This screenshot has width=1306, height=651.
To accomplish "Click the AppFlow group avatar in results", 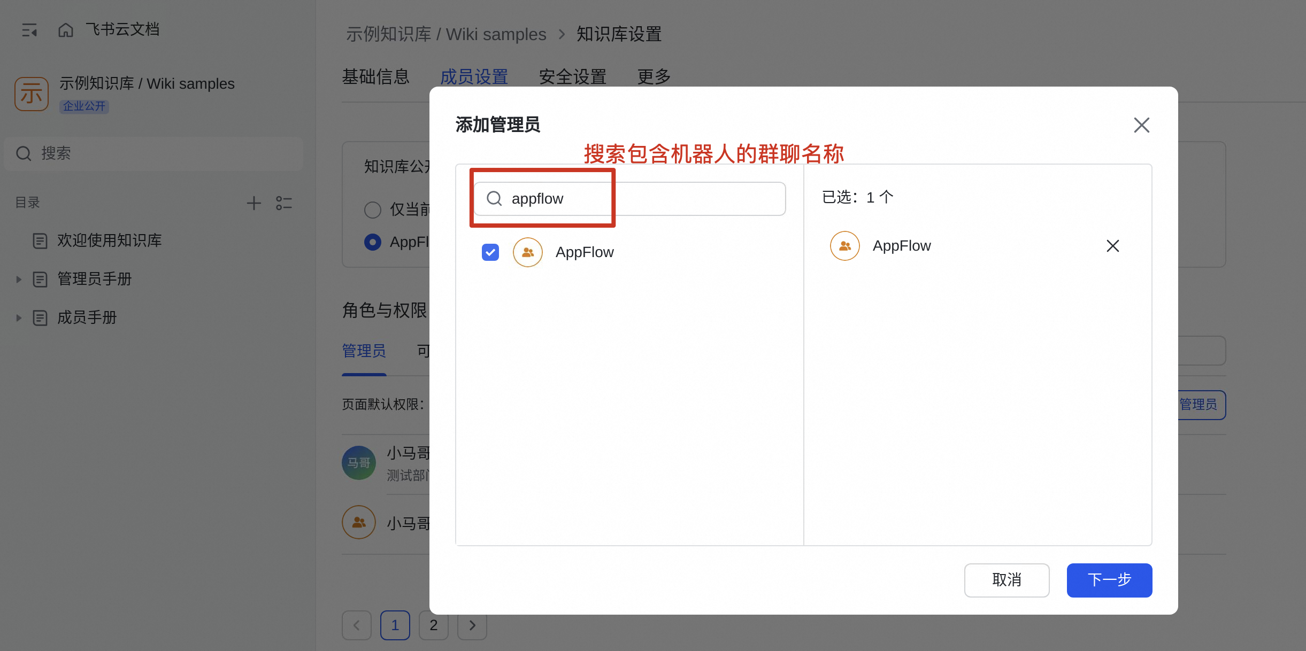I will [527, 252].
